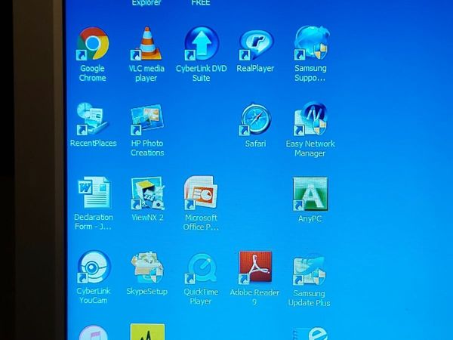Open the Samsung Support shortcut
Screen dimensions: 453x340
pos(310,45)
